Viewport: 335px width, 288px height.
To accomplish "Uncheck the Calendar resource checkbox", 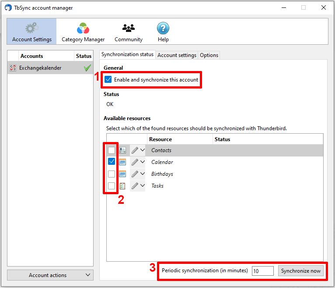I will (x=112, y=161).
